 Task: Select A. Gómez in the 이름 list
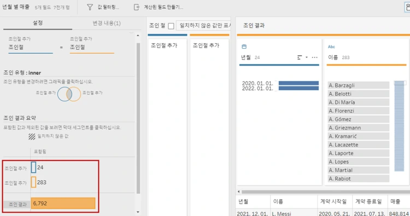point(359,119)
